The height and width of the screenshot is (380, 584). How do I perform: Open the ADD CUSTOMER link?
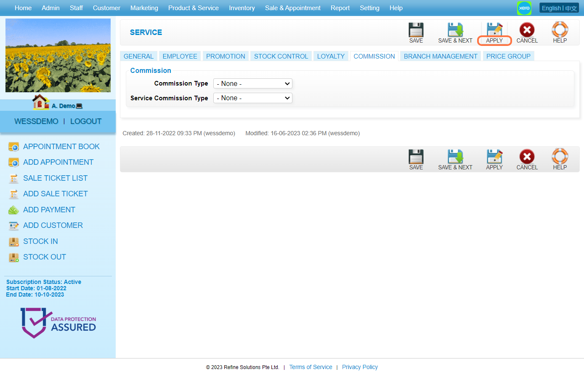53,225
